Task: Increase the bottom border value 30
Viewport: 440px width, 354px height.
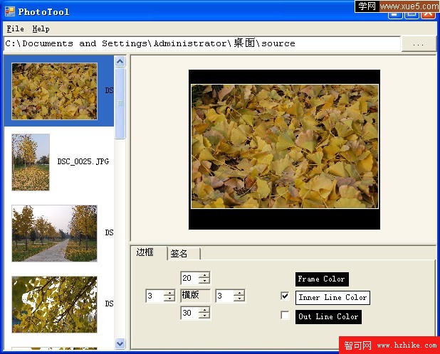Action: pyautogui.click(x=204, y=310)
